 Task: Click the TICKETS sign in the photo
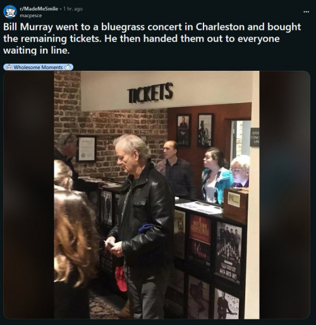pos(150,93)
